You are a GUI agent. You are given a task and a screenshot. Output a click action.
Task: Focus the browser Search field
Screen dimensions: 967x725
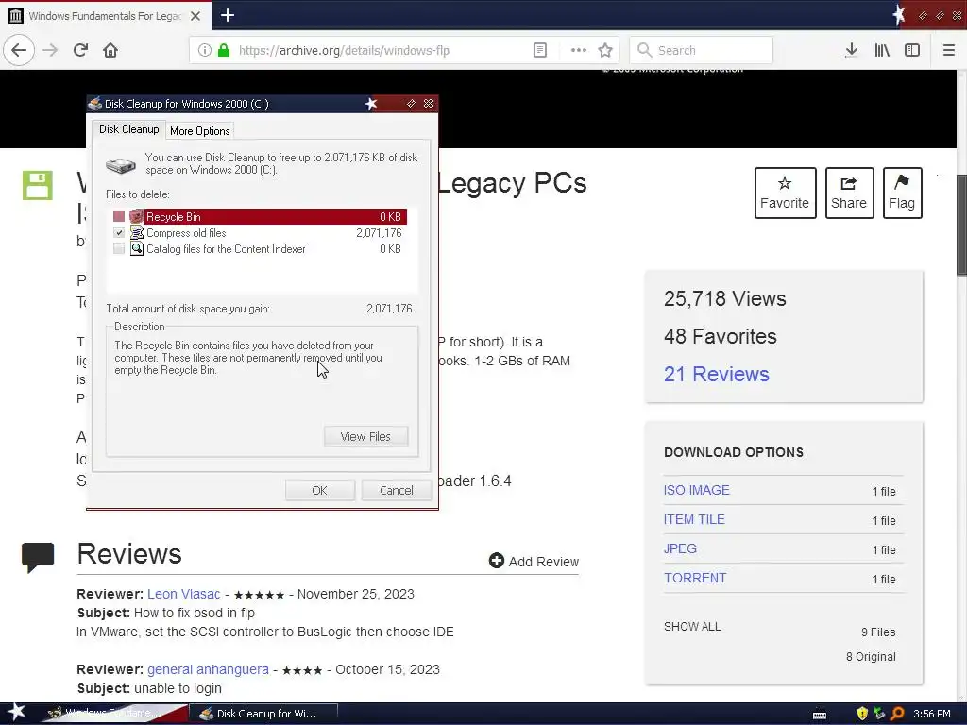tap(702, 50)
